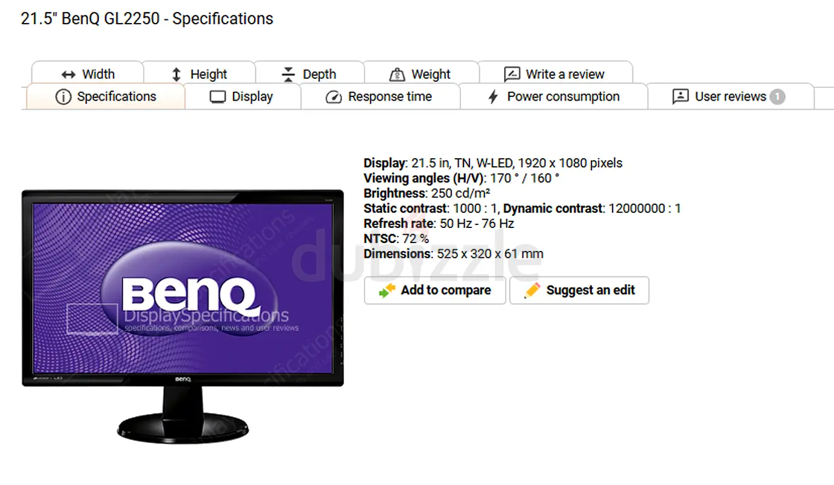Click the Suggest an edit button
Image resolution: width=834 pixels, height=485 pixels.
(x=579, y=290)
